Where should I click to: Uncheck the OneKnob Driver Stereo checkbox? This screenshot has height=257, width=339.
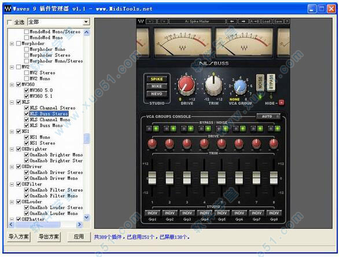click(x=27, y=172)
